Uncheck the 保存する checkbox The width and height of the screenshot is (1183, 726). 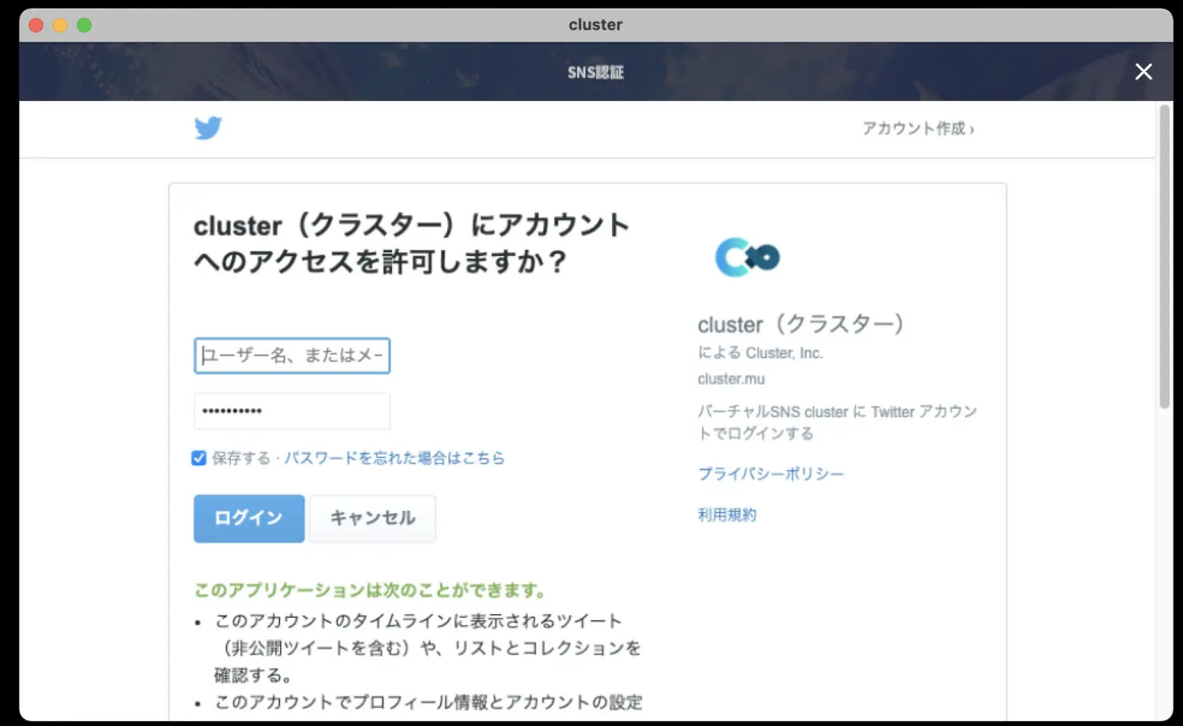pos(199,458)
